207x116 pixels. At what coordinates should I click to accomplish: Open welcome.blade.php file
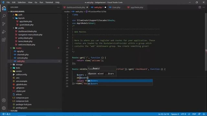click(27, 44)
